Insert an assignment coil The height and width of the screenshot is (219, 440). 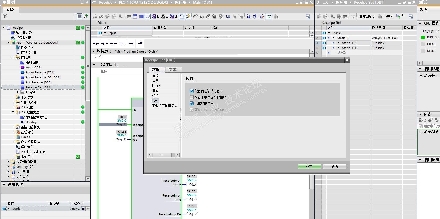click(113, 43)
